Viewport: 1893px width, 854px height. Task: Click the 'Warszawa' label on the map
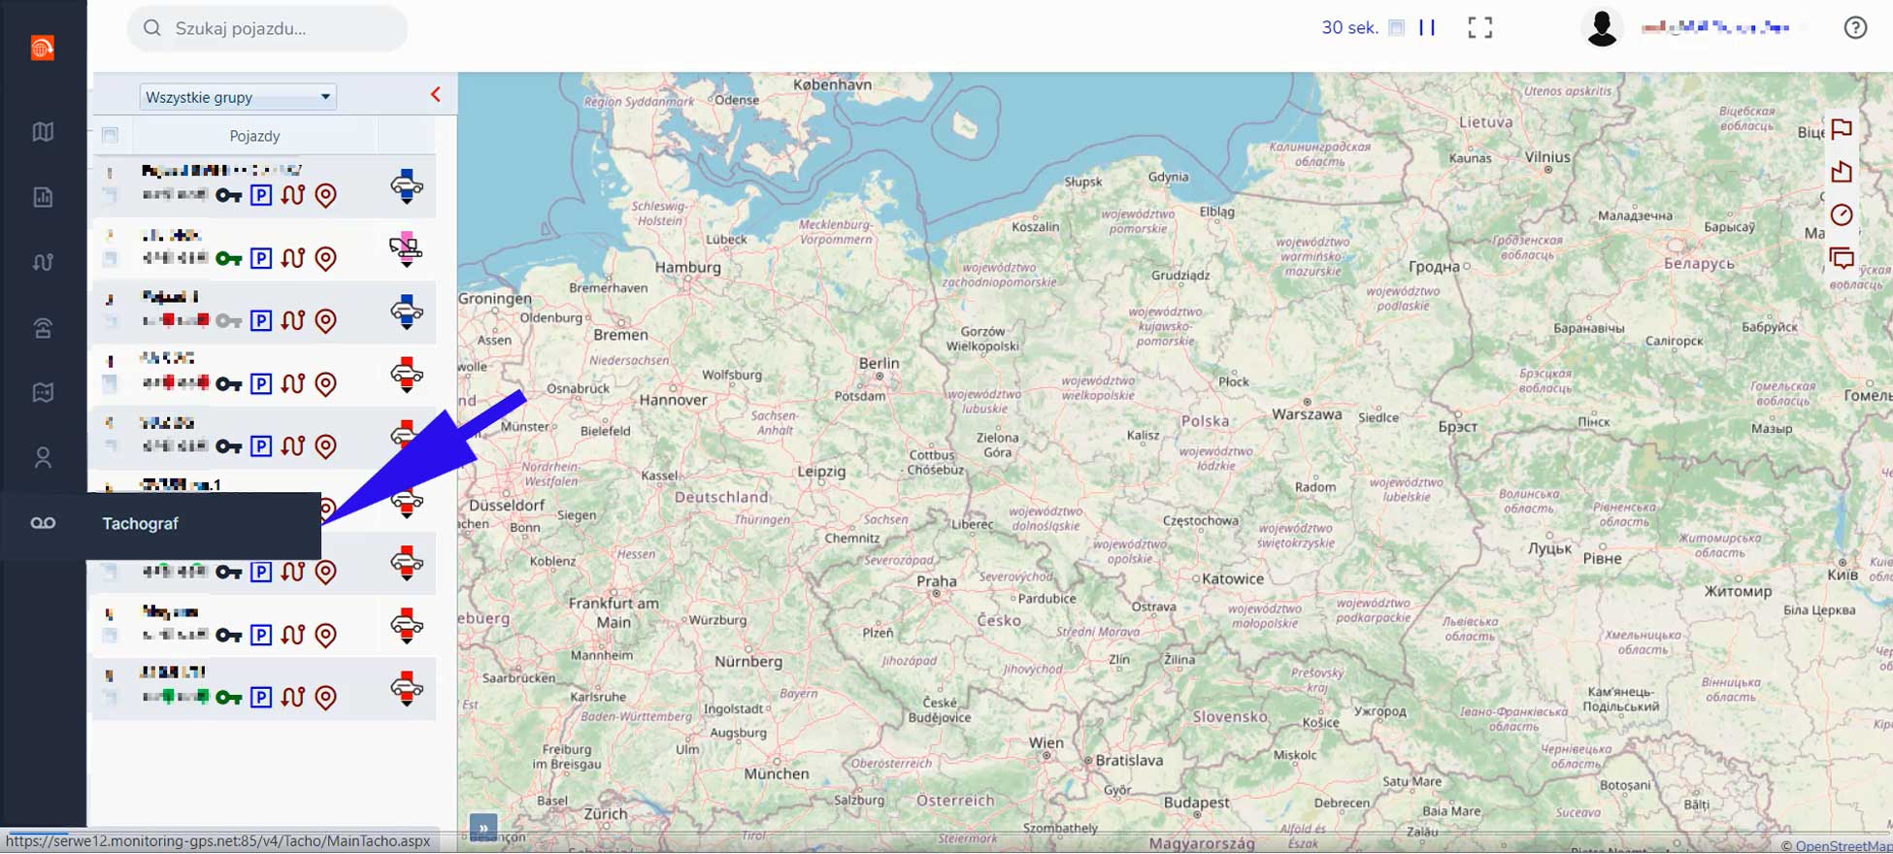[1307, 414]
